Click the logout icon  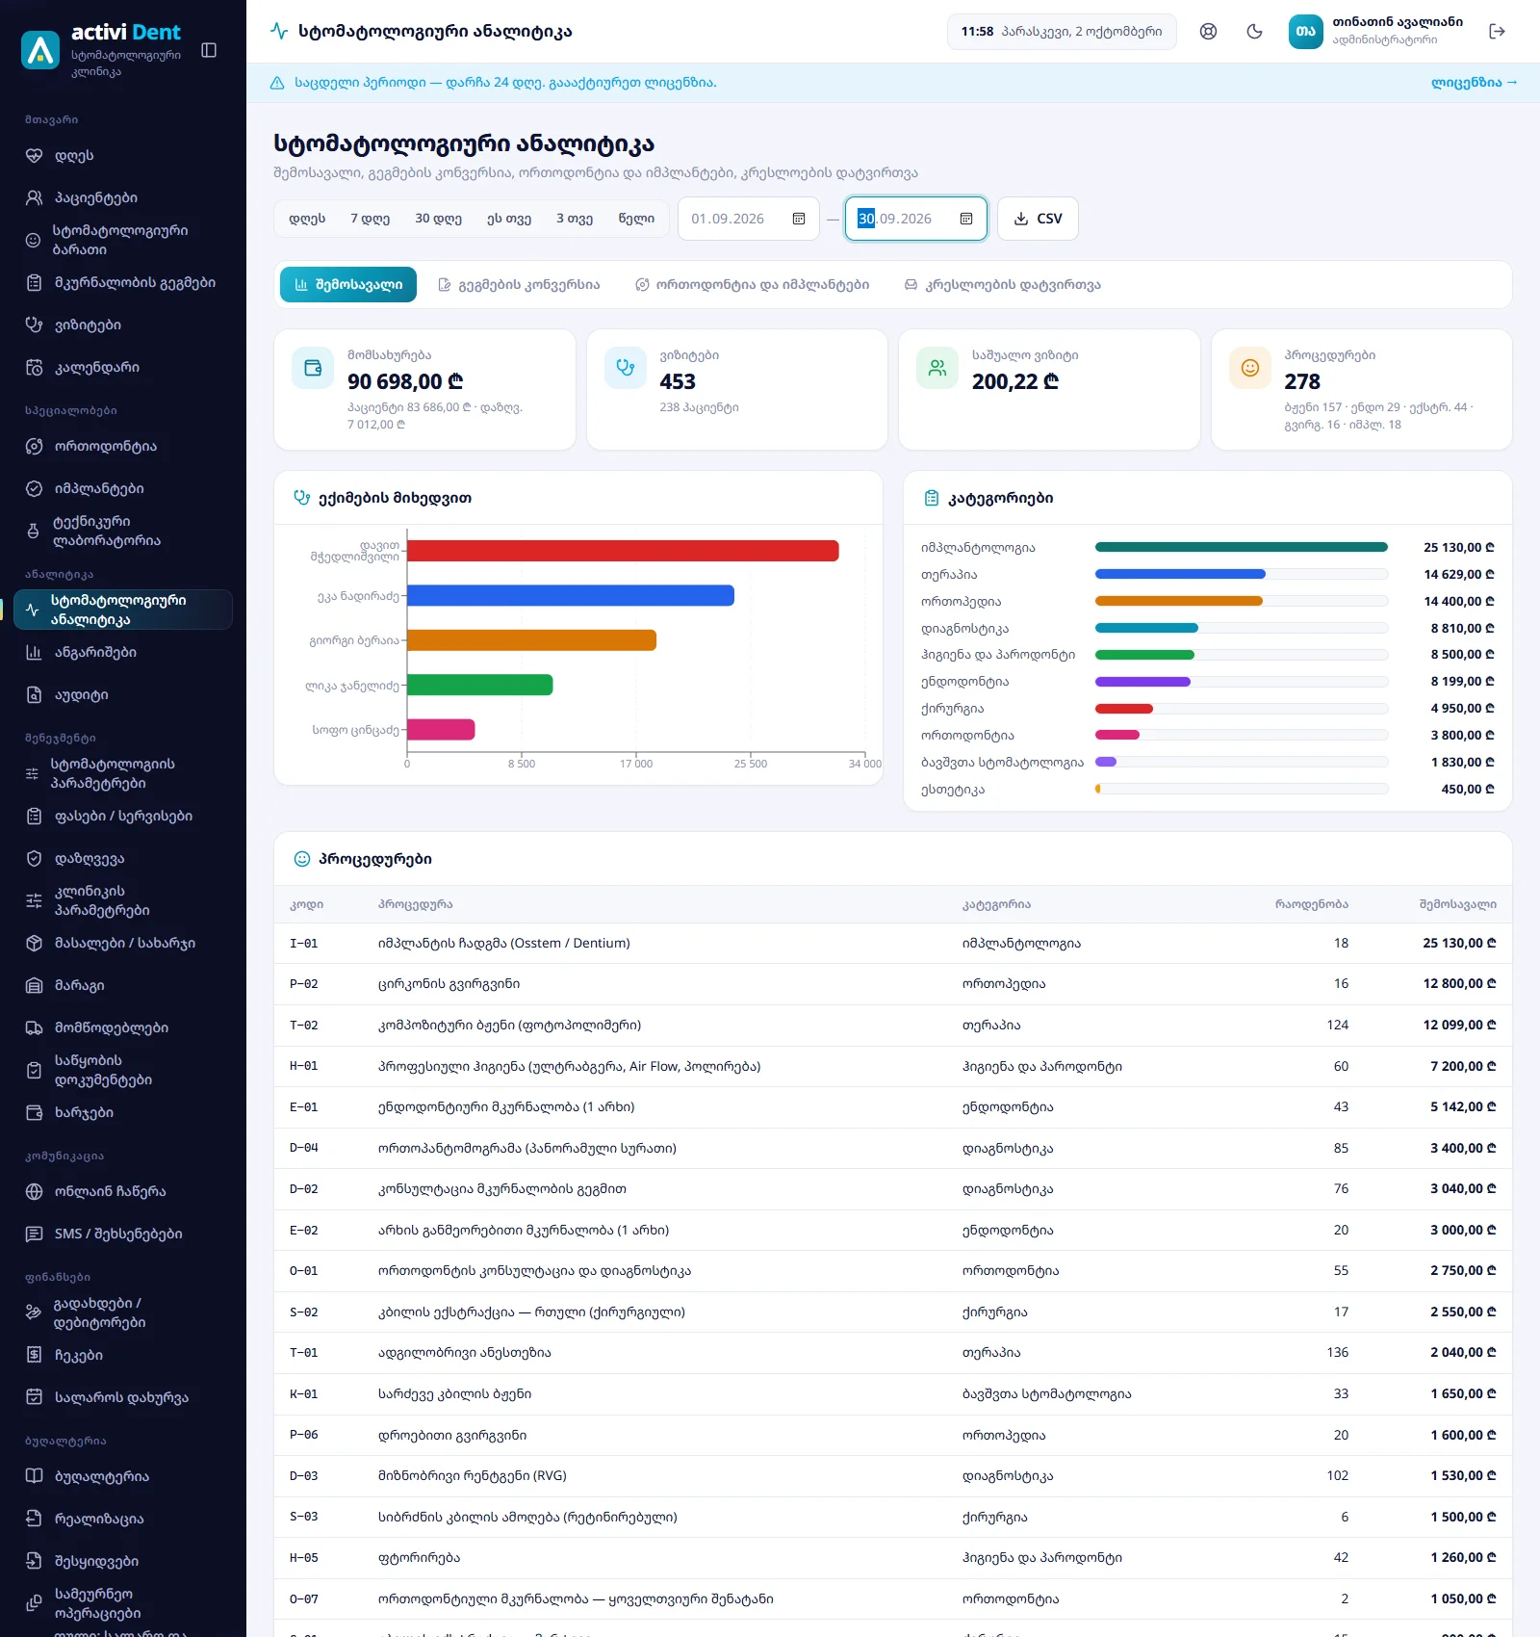tap(1497, 32)
